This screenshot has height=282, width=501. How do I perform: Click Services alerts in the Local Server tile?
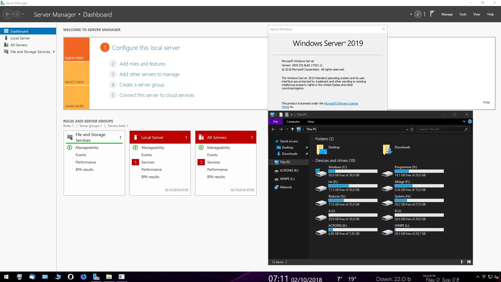coord(148,162)
